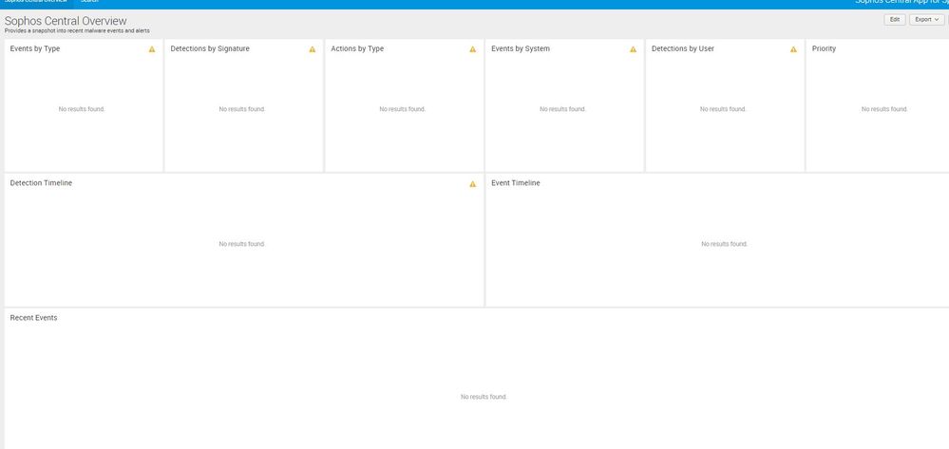This screenshot has width=949, height=449.
Task: Click the Edit button
Action: tap(895, 19)
